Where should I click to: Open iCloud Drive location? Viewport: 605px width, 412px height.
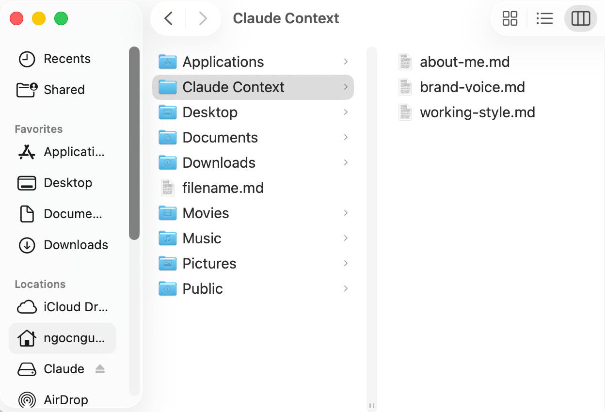click(62, 307)
